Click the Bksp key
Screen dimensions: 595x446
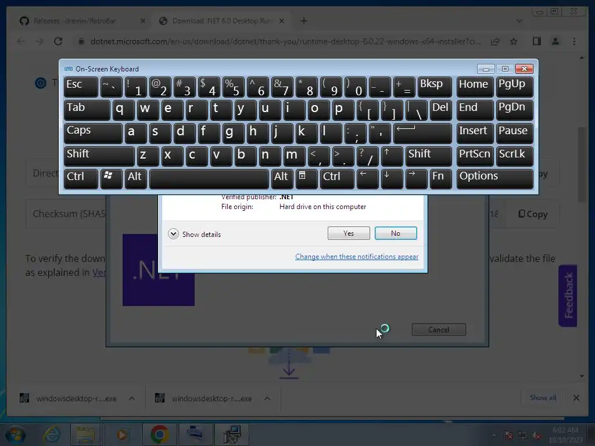435,87
